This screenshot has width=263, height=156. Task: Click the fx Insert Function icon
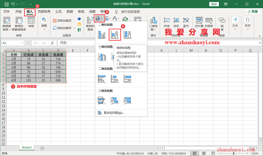tap(52, 43)
